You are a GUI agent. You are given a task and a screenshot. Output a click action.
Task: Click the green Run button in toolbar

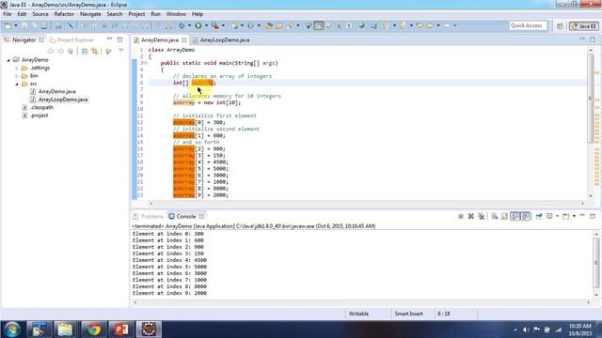coord(198,25)
